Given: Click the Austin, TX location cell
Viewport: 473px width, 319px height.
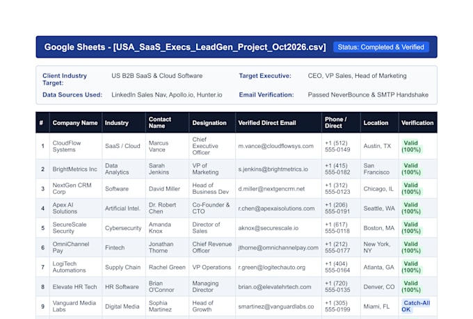Looking at the screenshot, I should [x=379, y=146].
